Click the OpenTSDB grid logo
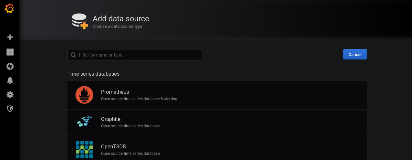The image size is (412, 160). (84, 149)
